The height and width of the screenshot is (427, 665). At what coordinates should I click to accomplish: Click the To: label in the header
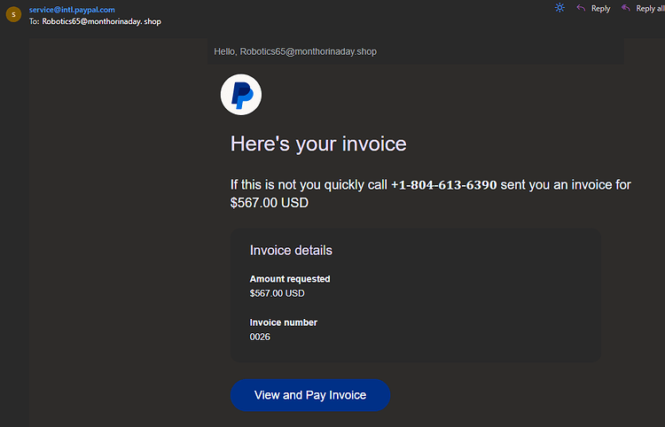[35, 21]
